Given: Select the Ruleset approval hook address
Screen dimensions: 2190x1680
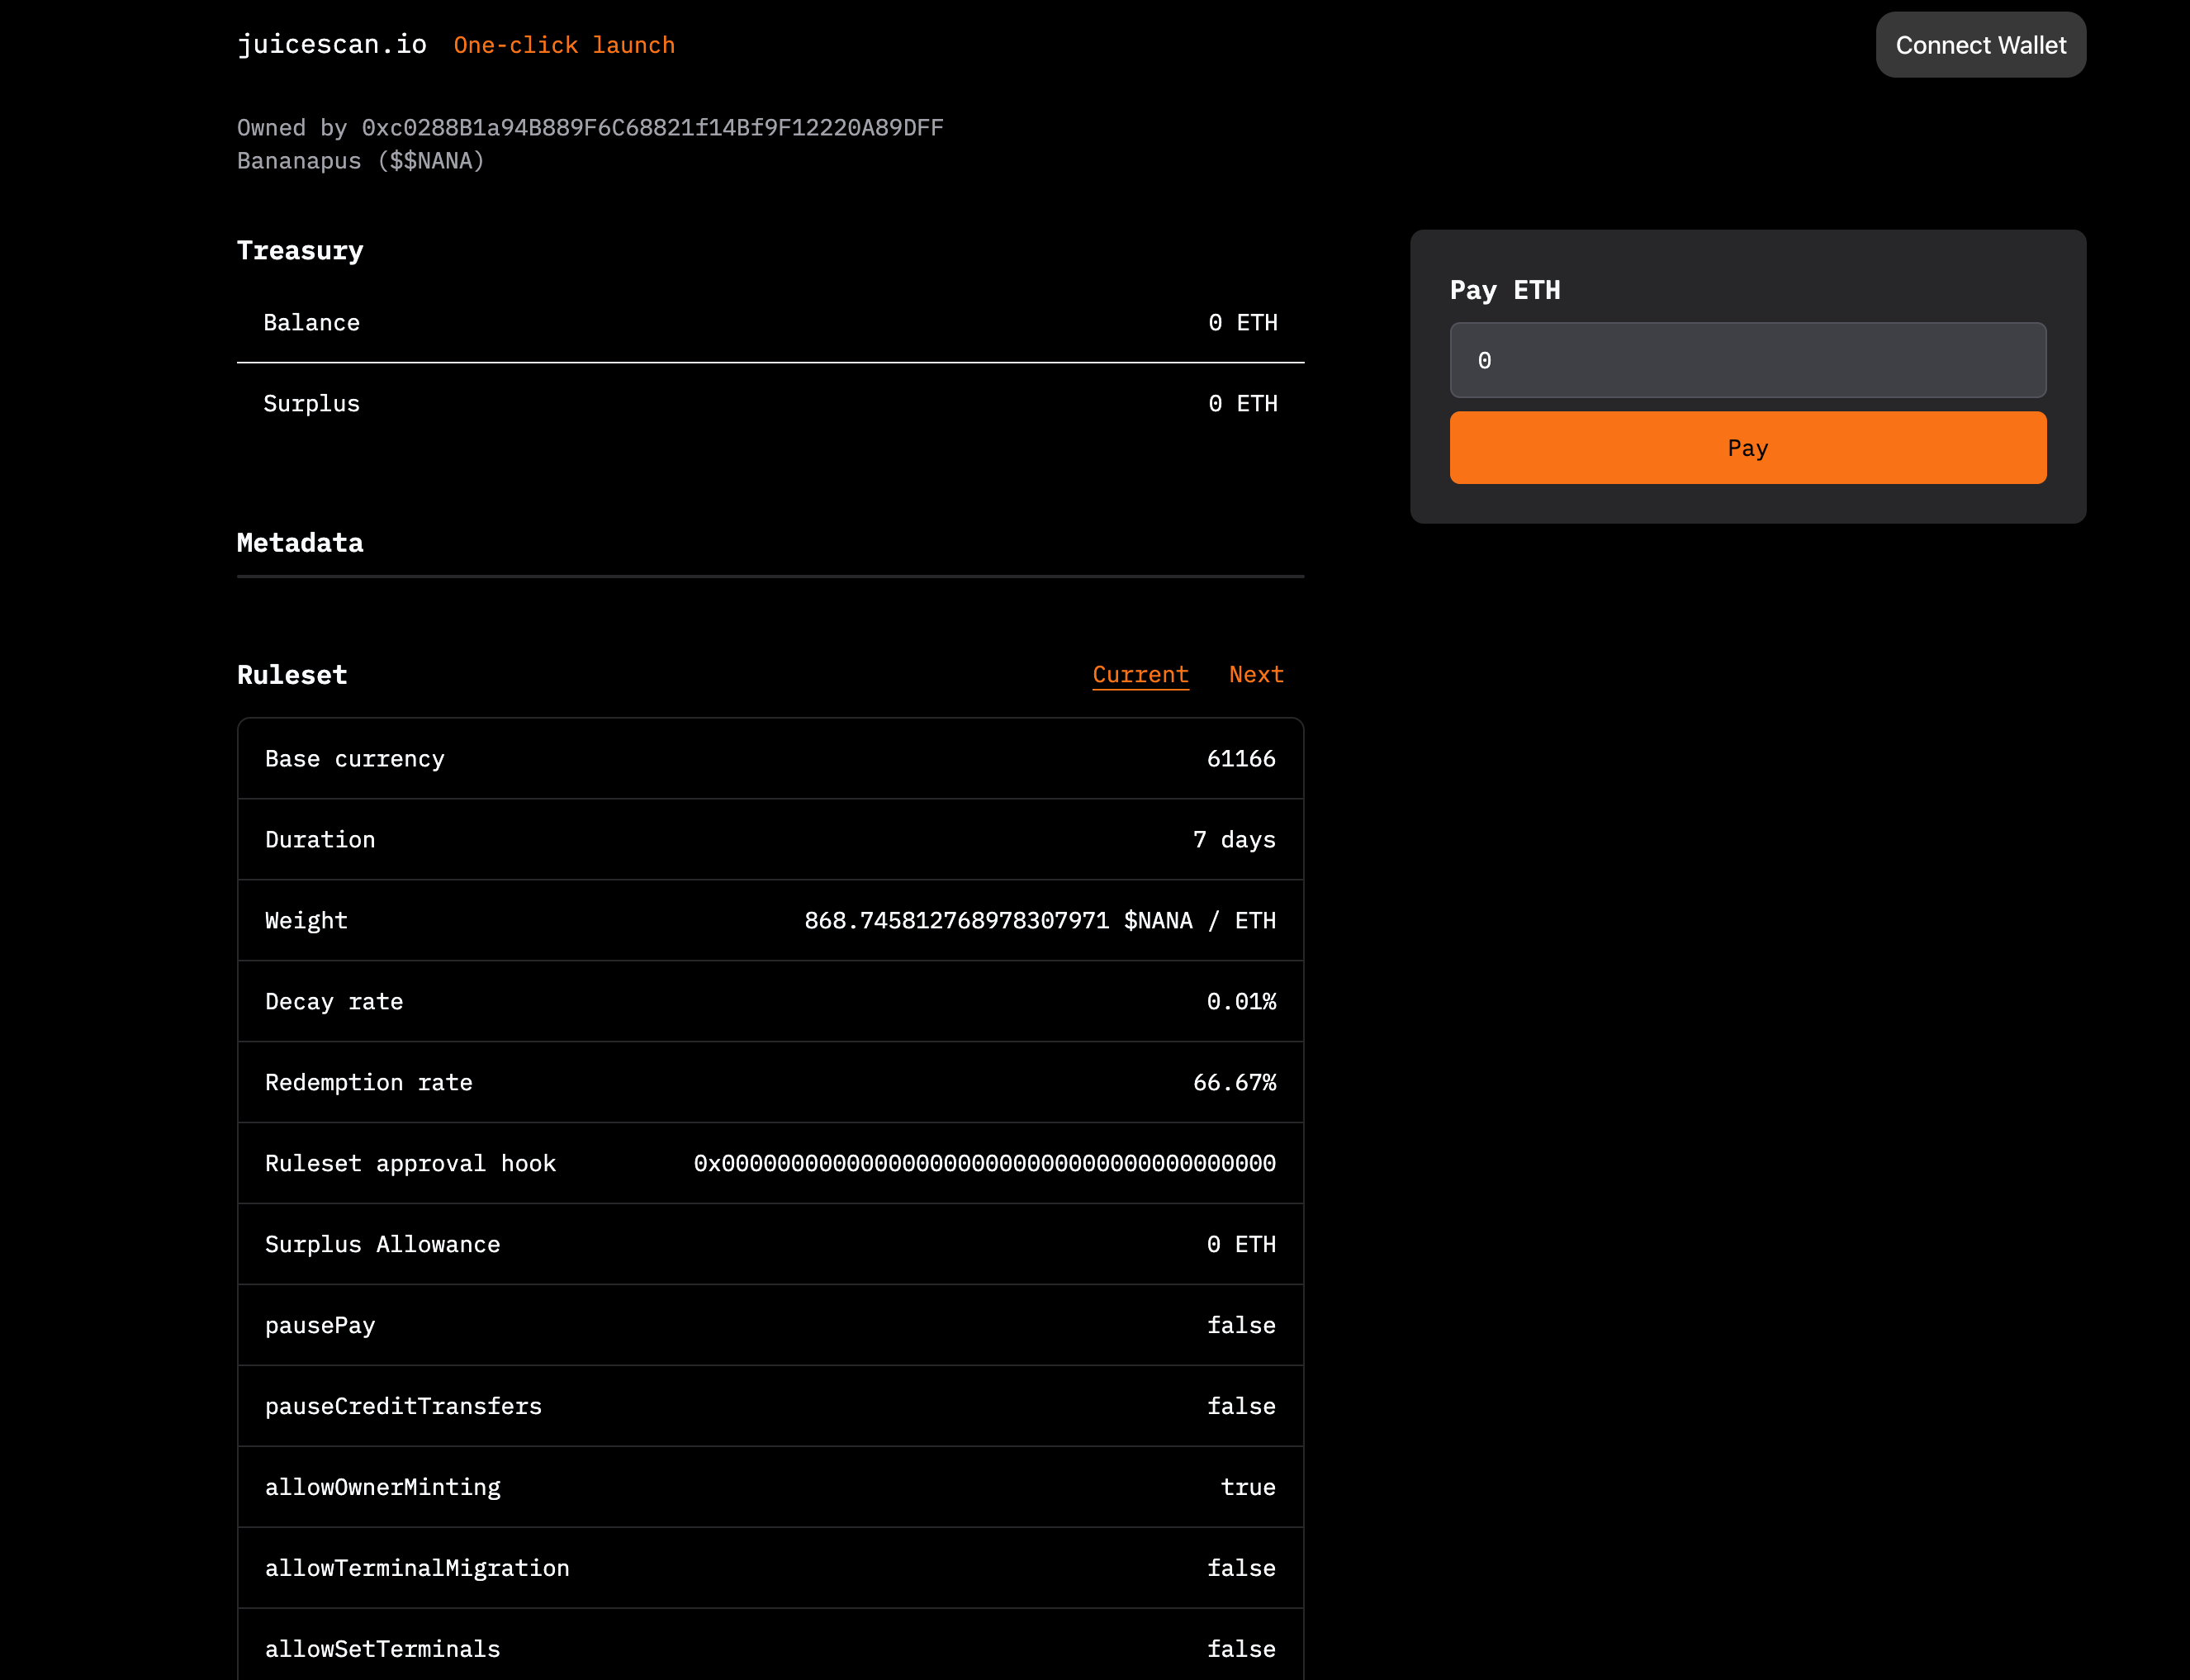Looking at the screenshot, I should click(x=984, y=1163).
